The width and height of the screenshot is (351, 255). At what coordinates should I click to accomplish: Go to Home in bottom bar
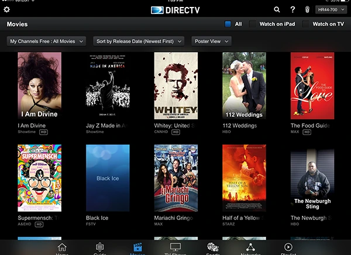[x=62, y=248]
